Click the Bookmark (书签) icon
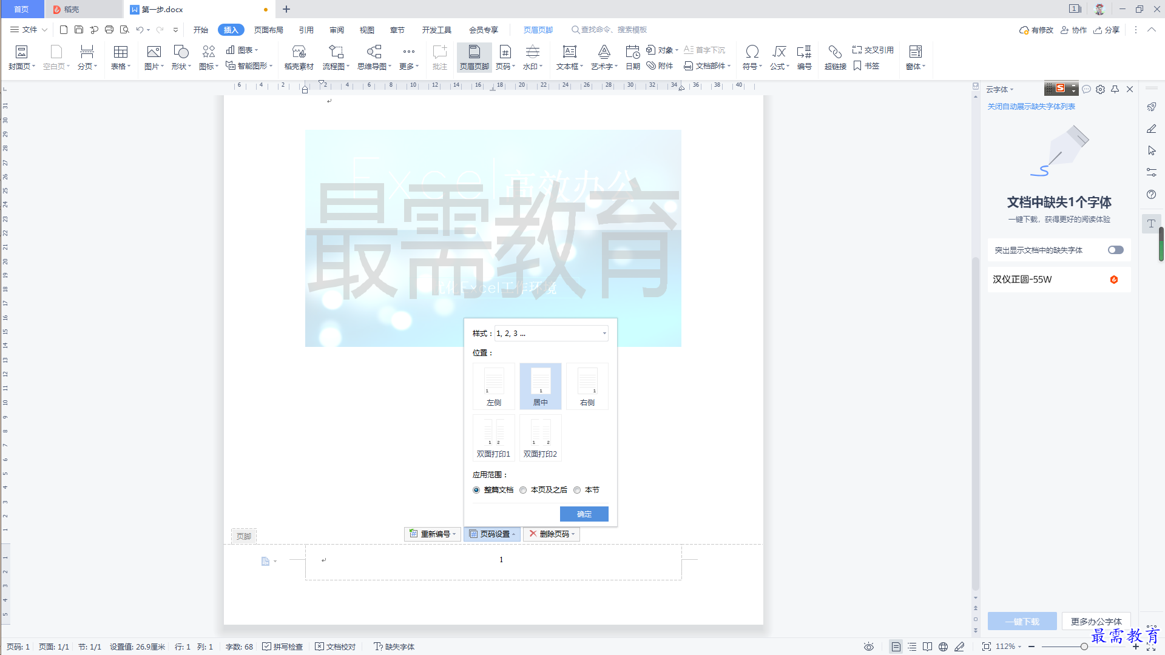This screenshot has width=1165, height=655. click(866, 65)
